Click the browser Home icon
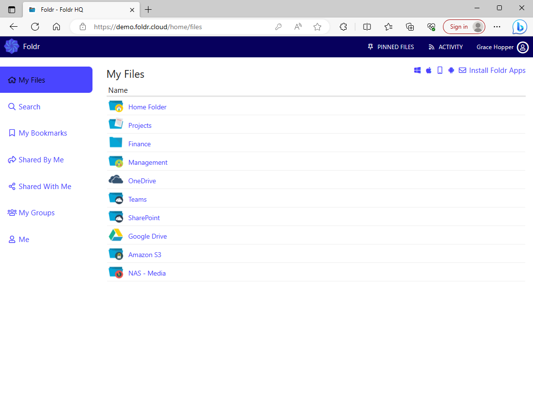This screenshot has height=399, width=533. (x=56, y=27)
